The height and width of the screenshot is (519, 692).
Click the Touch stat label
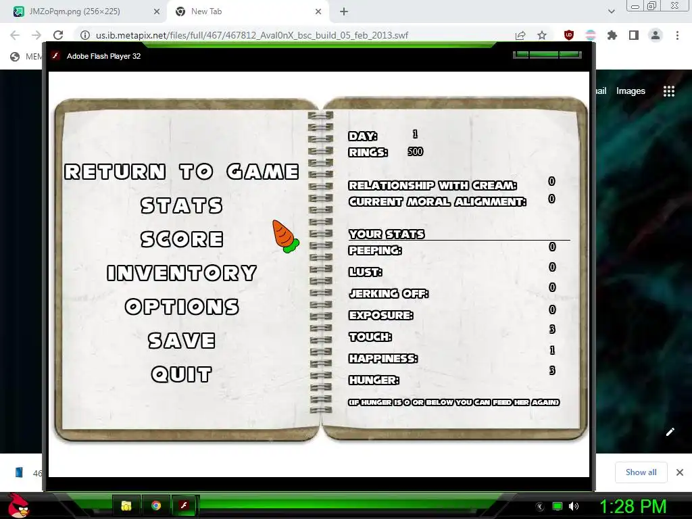(x=370, y=337)
